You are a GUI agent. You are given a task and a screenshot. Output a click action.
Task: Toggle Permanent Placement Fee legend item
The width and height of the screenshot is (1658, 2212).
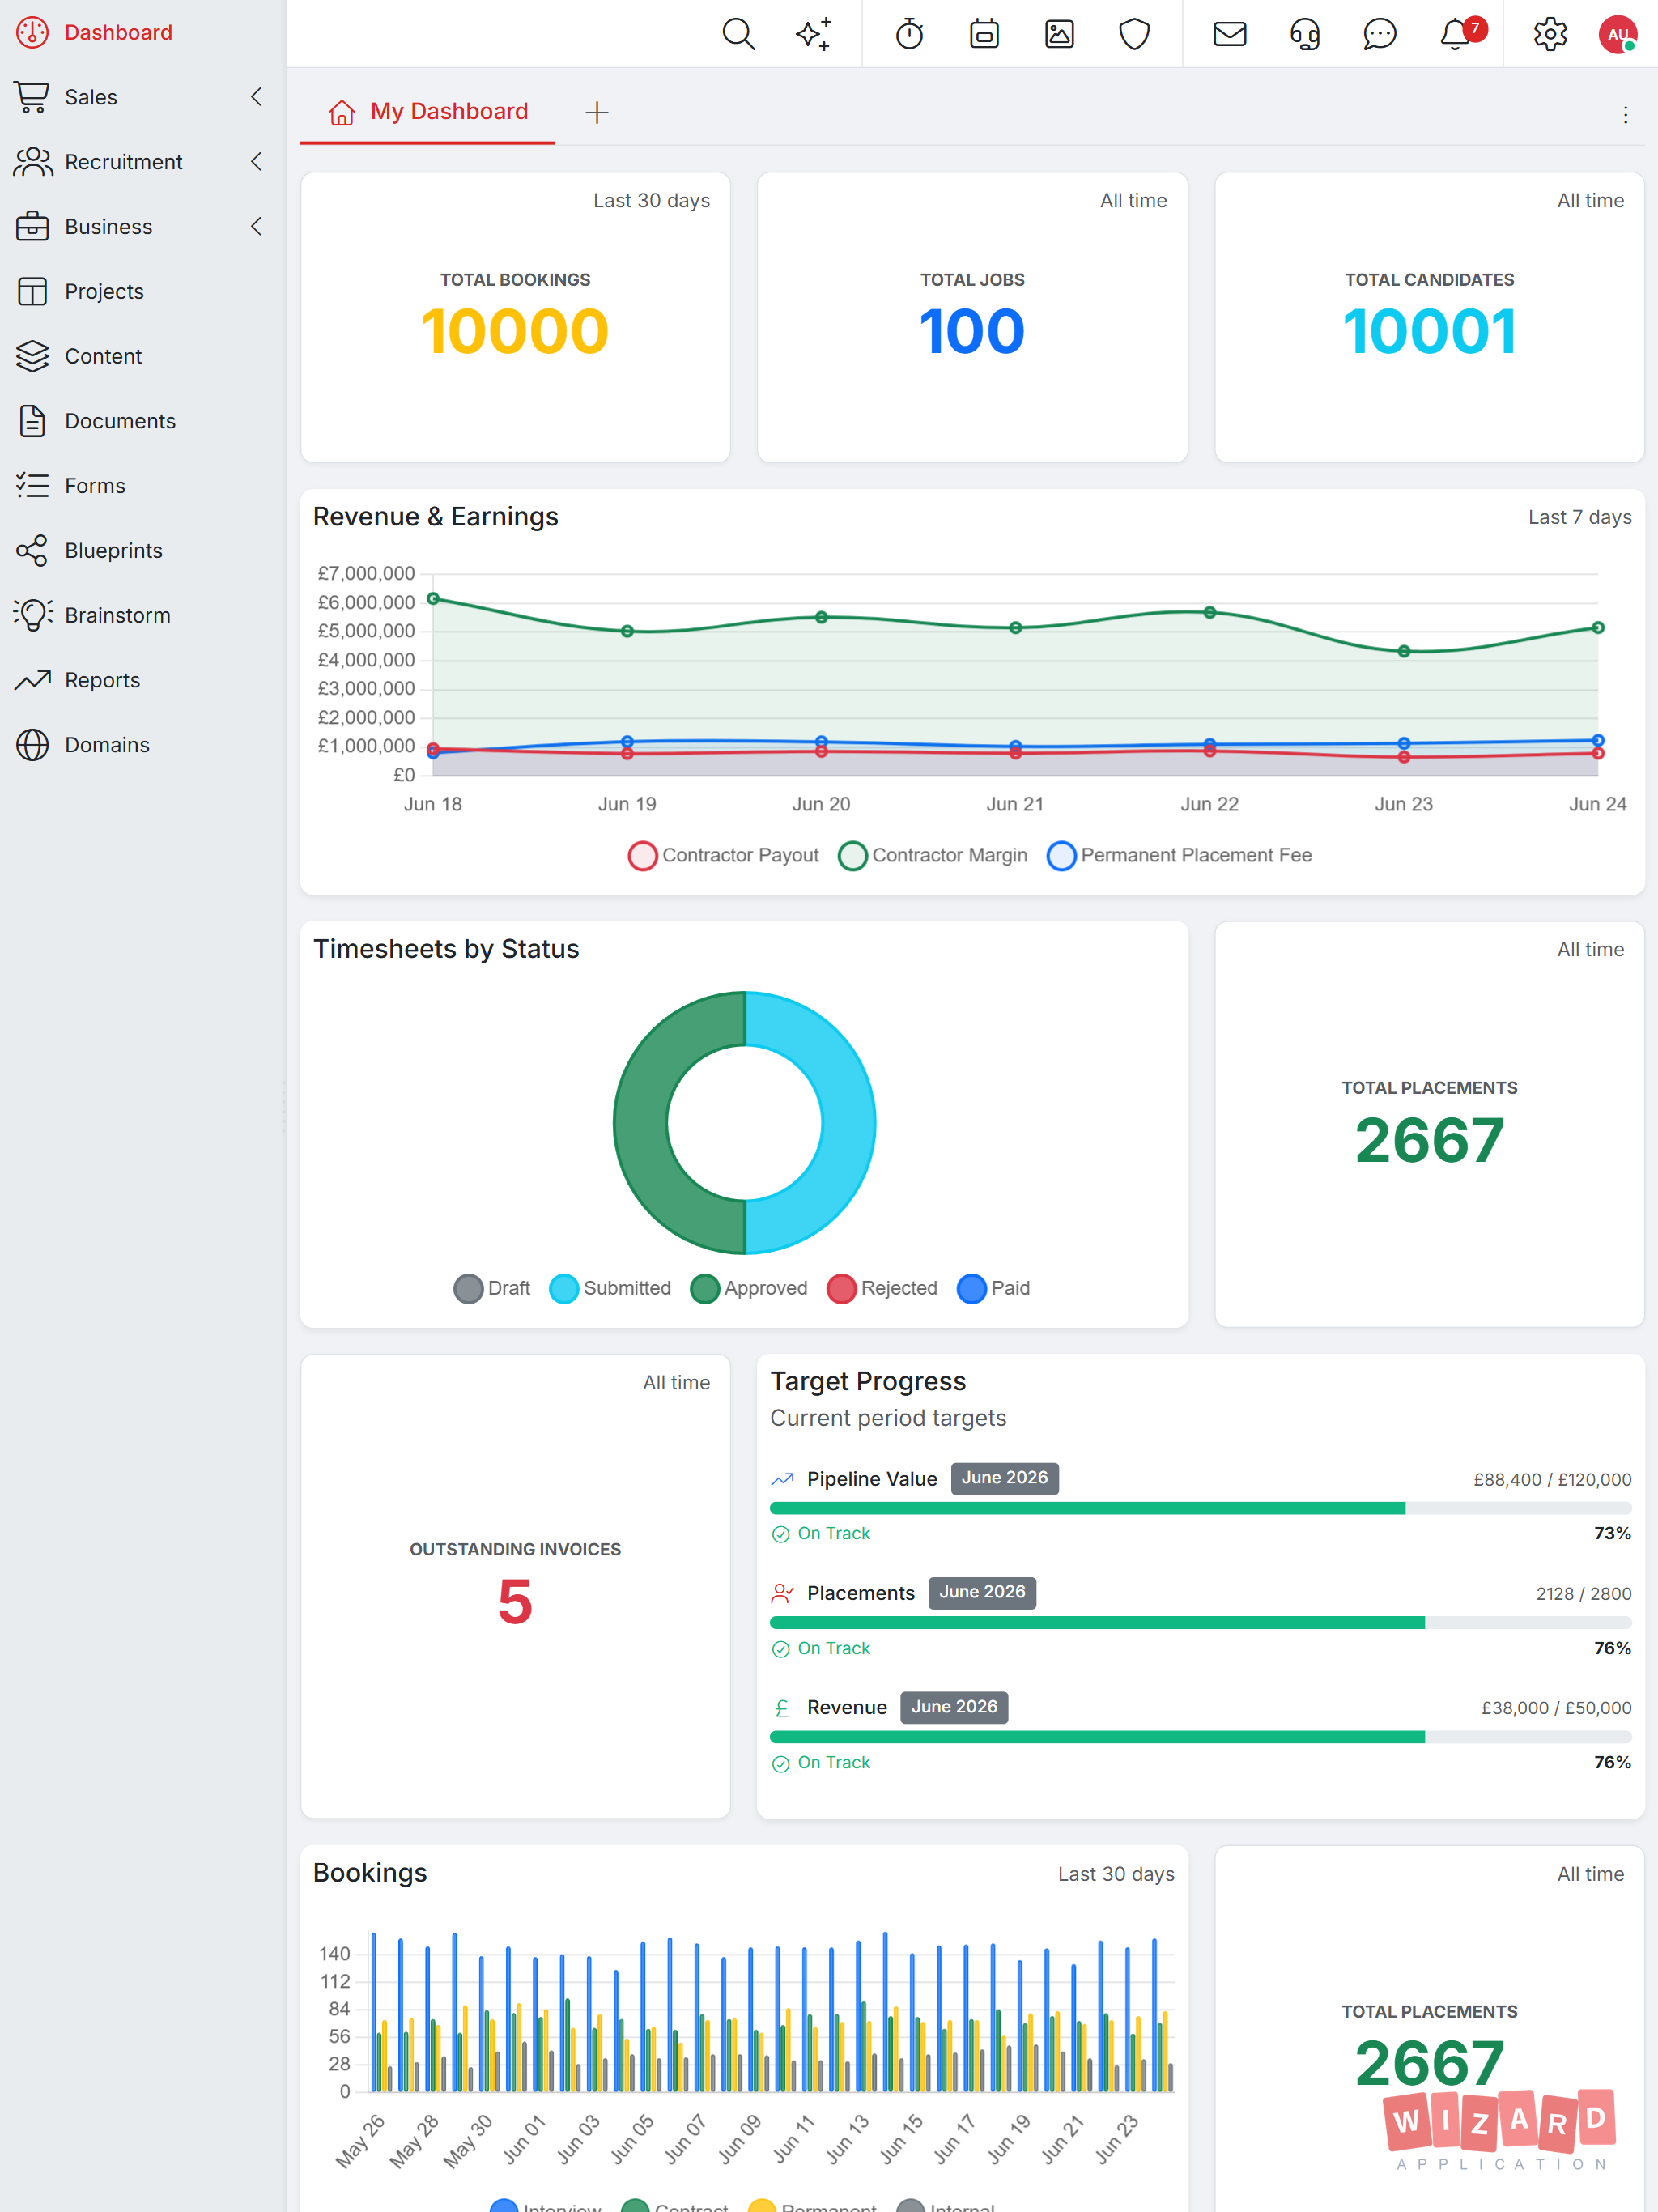coord(1179,855)
